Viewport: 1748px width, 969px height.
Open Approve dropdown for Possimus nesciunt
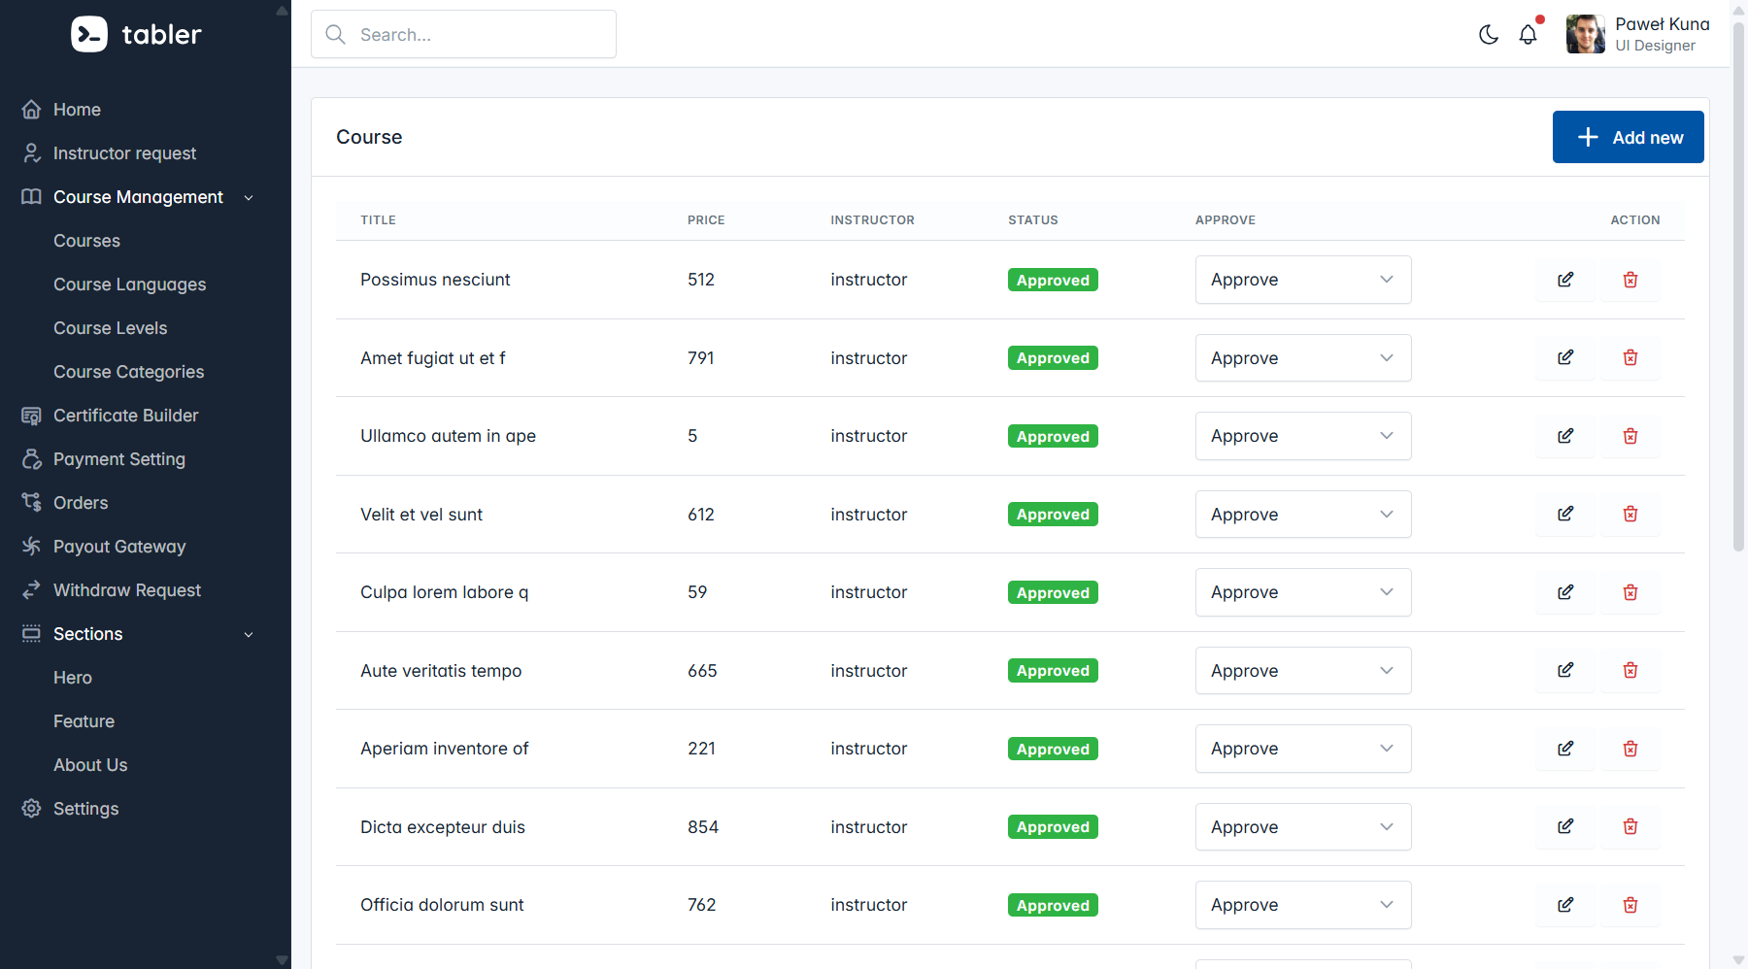(1302, 280)
